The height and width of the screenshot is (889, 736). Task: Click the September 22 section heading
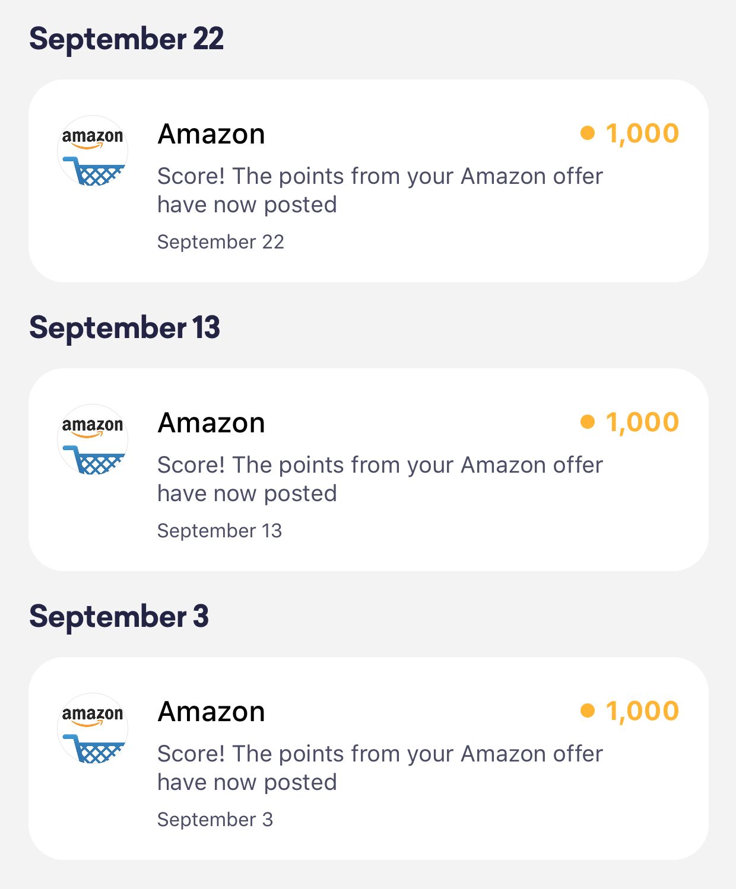pyautogui.click(x=126, y=39)
